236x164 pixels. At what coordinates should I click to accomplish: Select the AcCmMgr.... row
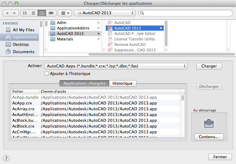(x=96, y=132)
